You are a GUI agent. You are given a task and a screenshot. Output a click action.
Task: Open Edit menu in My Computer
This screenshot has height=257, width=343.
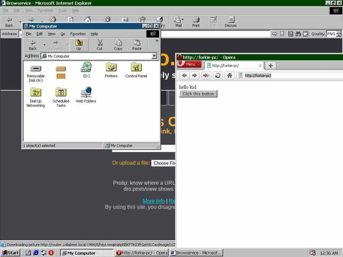point(40,34)
